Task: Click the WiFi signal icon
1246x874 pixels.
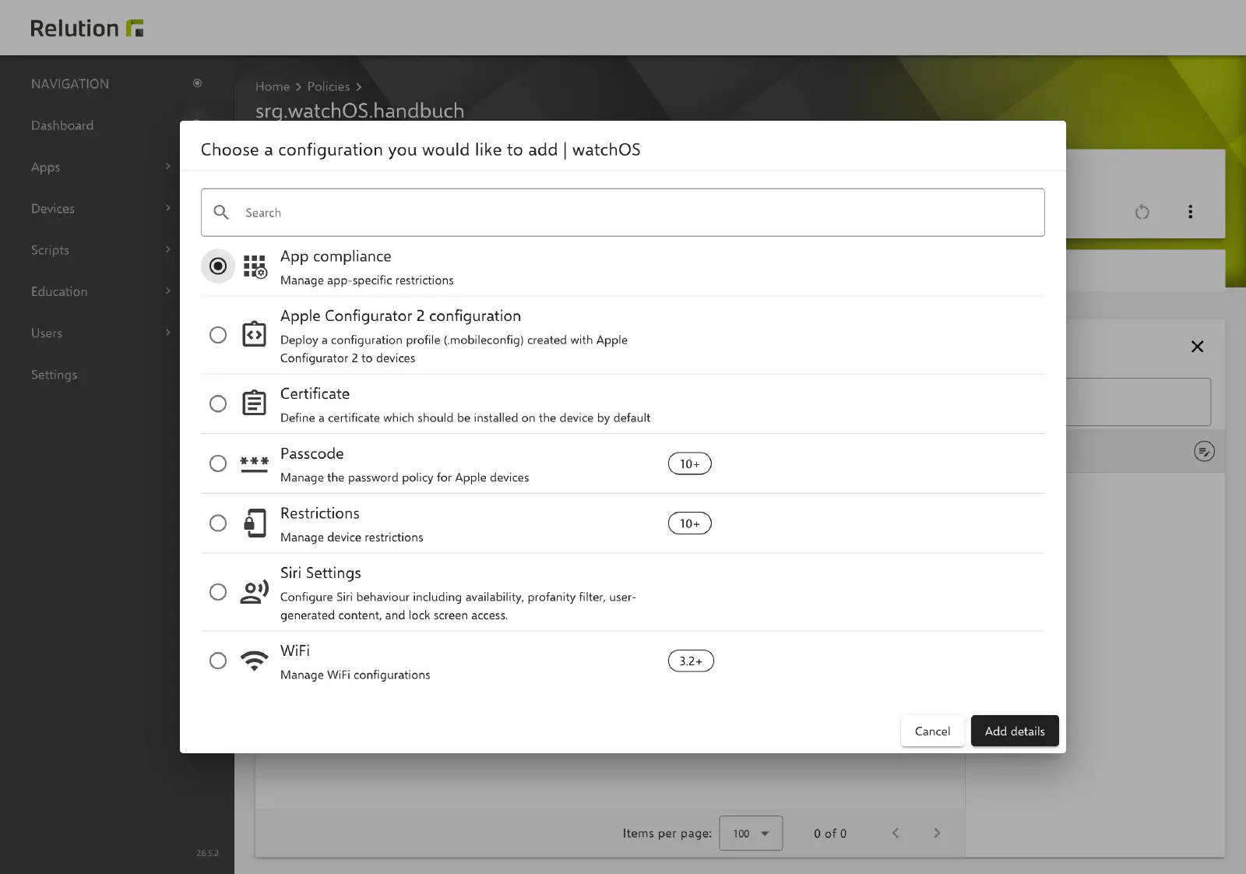Action: [x=254, y=661]
